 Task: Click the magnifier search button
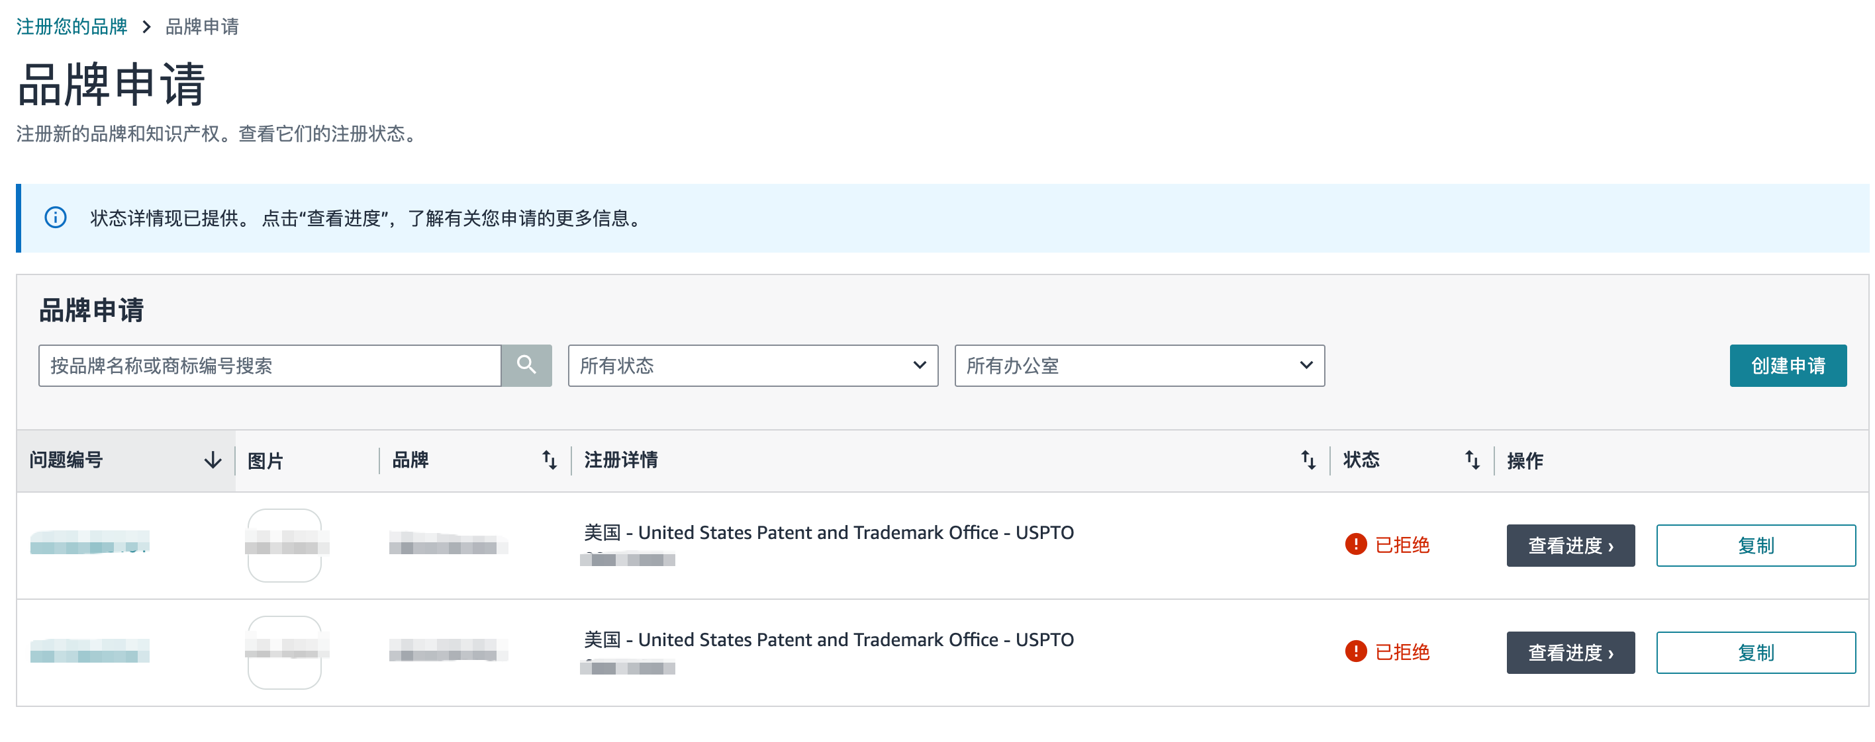[526, 366]
